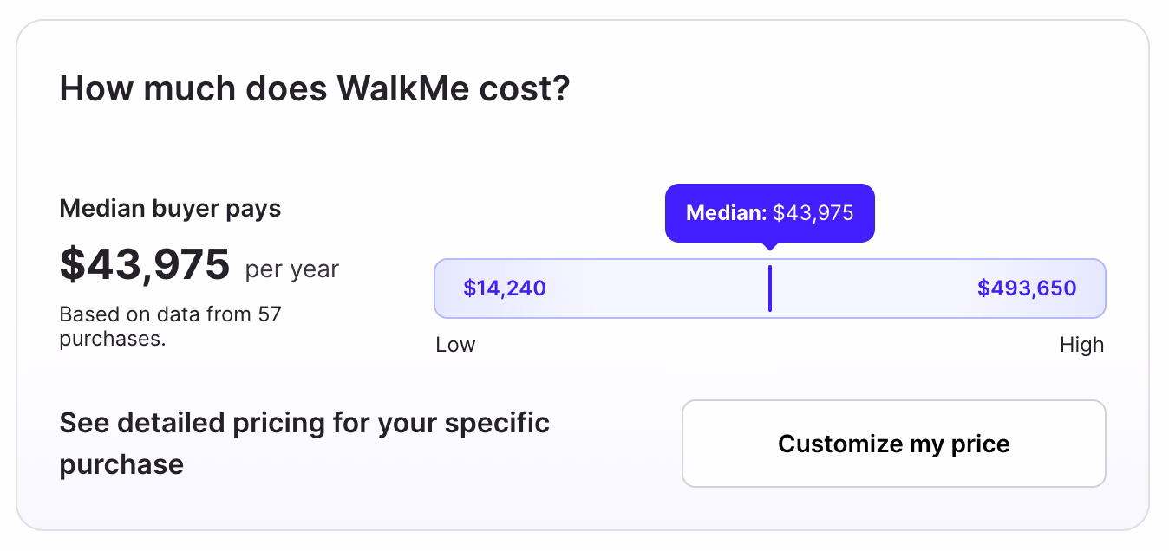Image resolution: width=1169 pixels, height=551 pixels.
Task: Select the Median $43,975 tooltip
Action: point(769,212)
